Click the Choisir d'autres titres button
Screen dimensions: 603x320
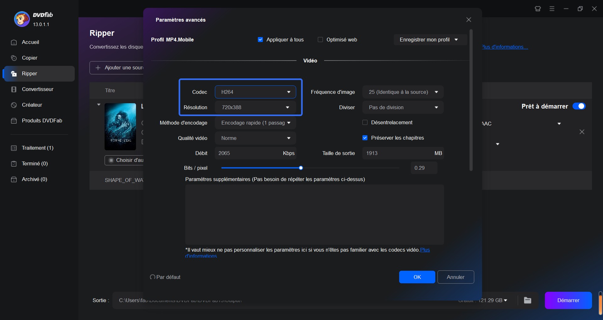click(124, 160)
